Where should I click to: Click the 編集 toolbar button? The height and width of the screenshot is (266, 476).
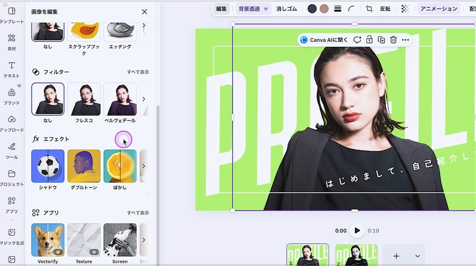pos(221,9)
